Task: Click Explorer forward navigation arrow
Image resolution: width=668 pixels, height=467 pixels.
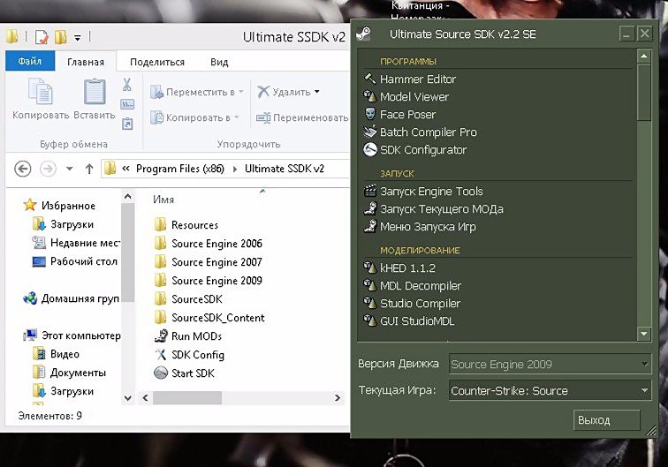Action: tap(48, 169)
